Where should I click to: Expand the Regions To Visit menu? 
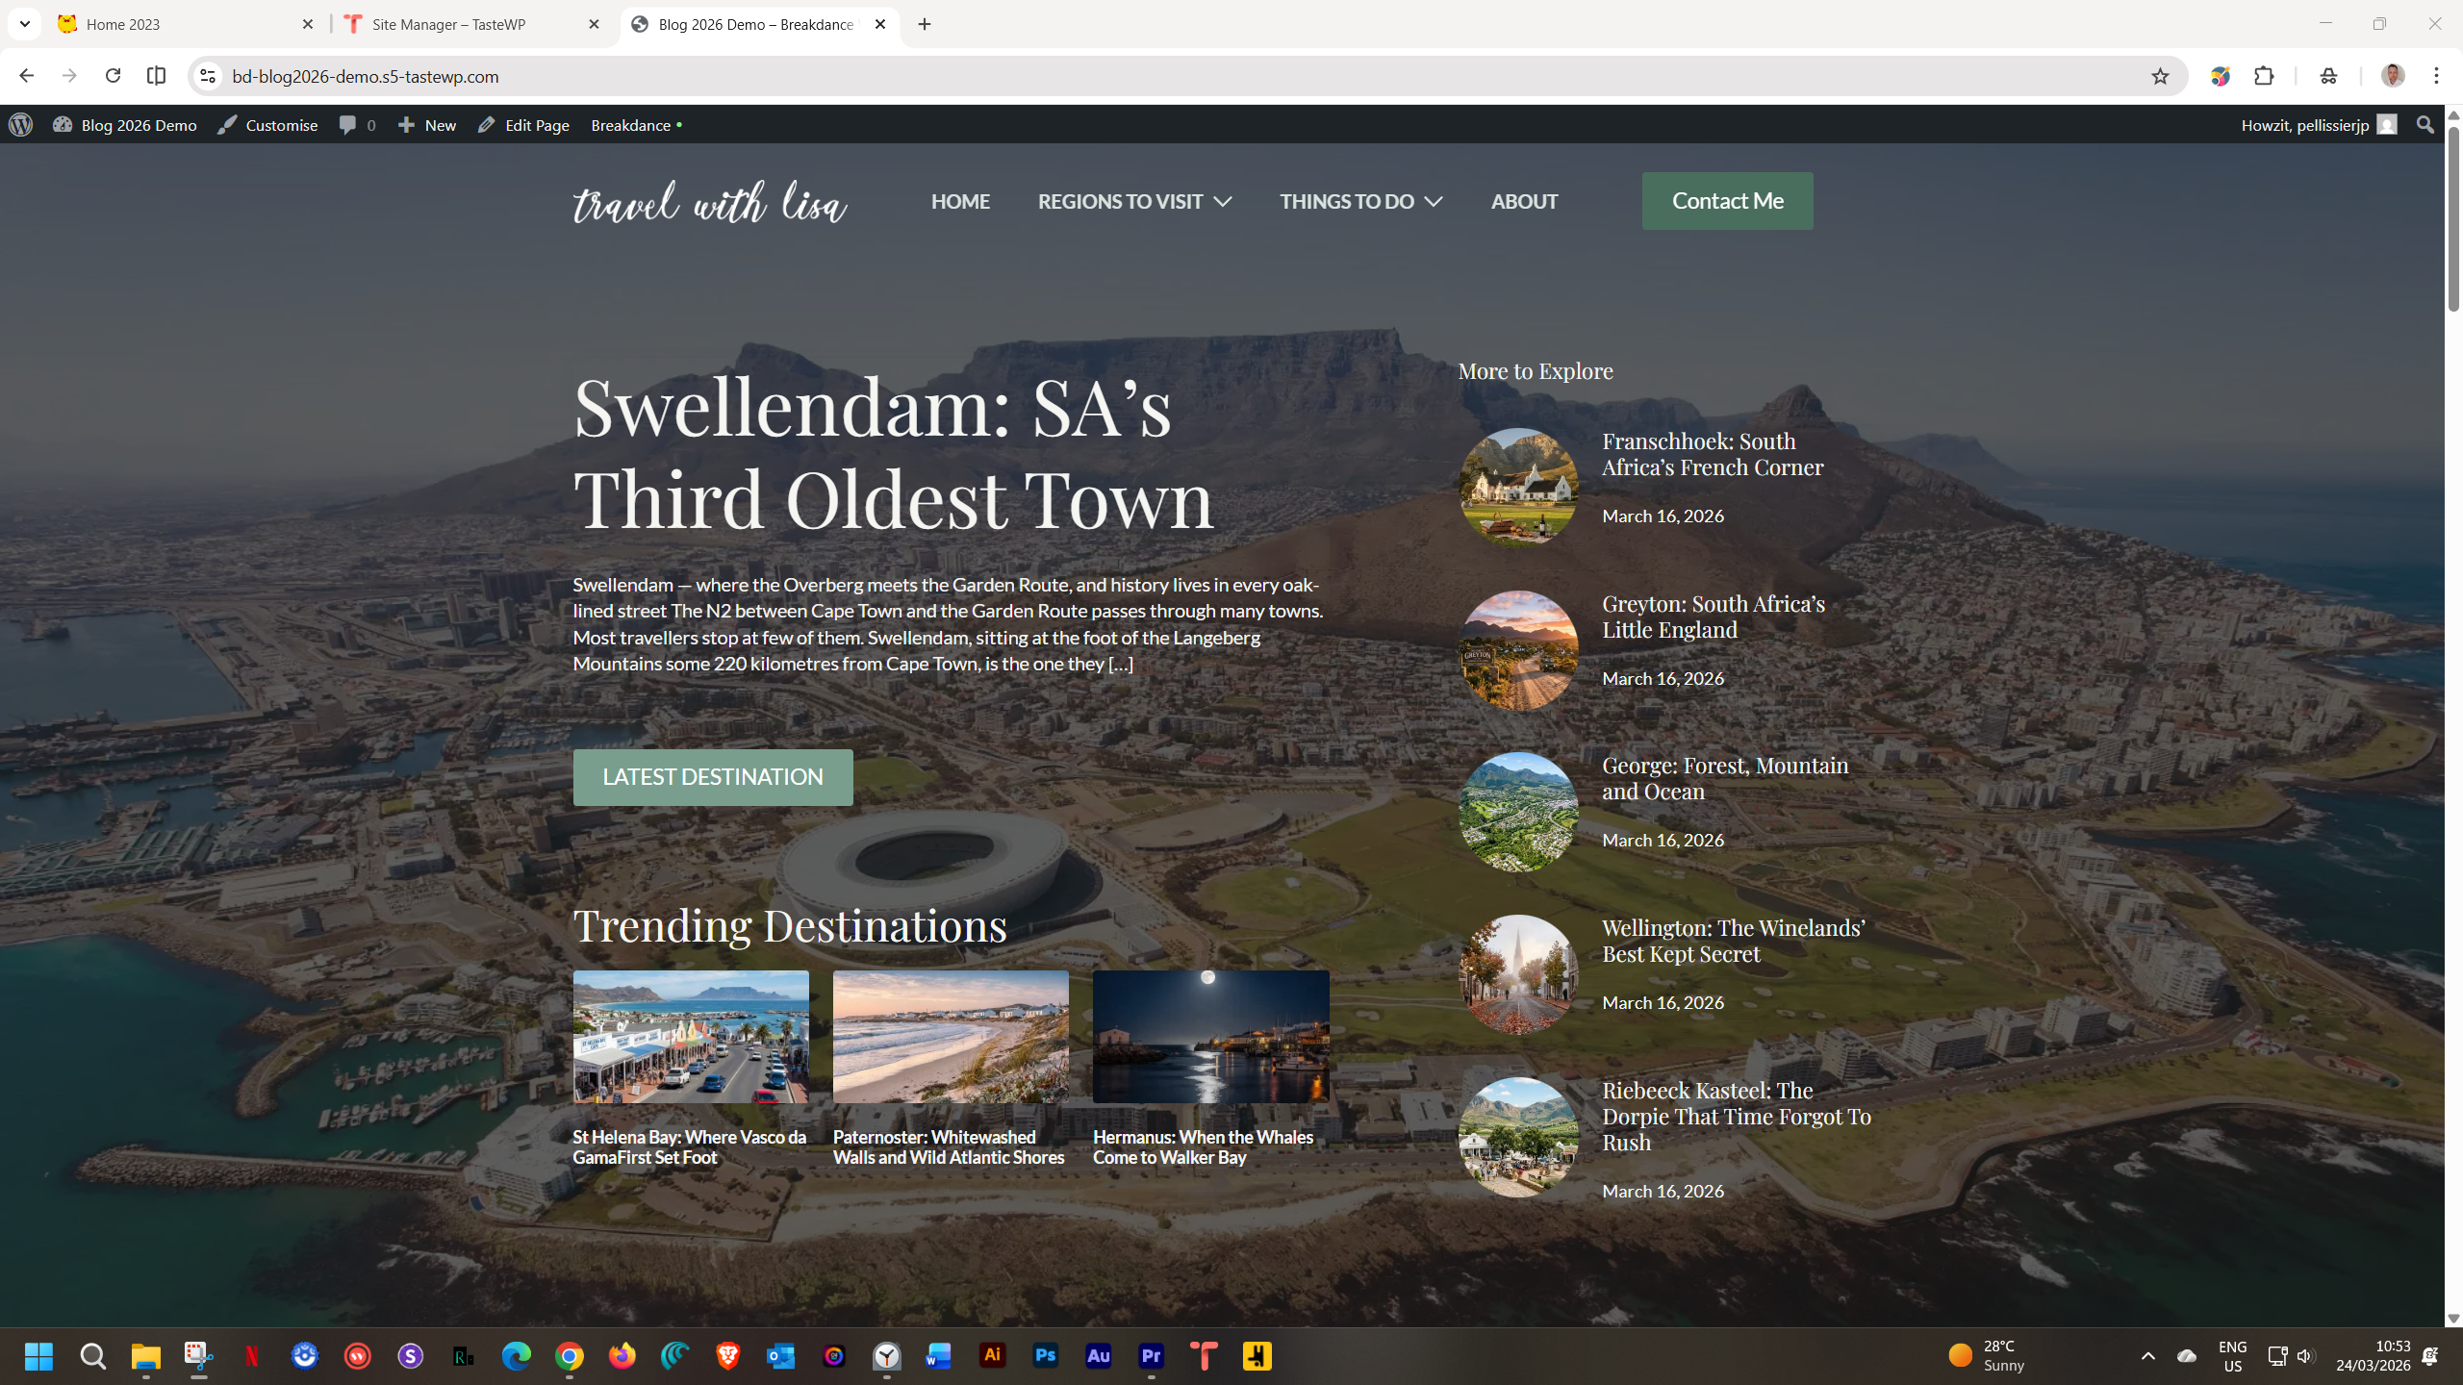(x=1134, y=201)
